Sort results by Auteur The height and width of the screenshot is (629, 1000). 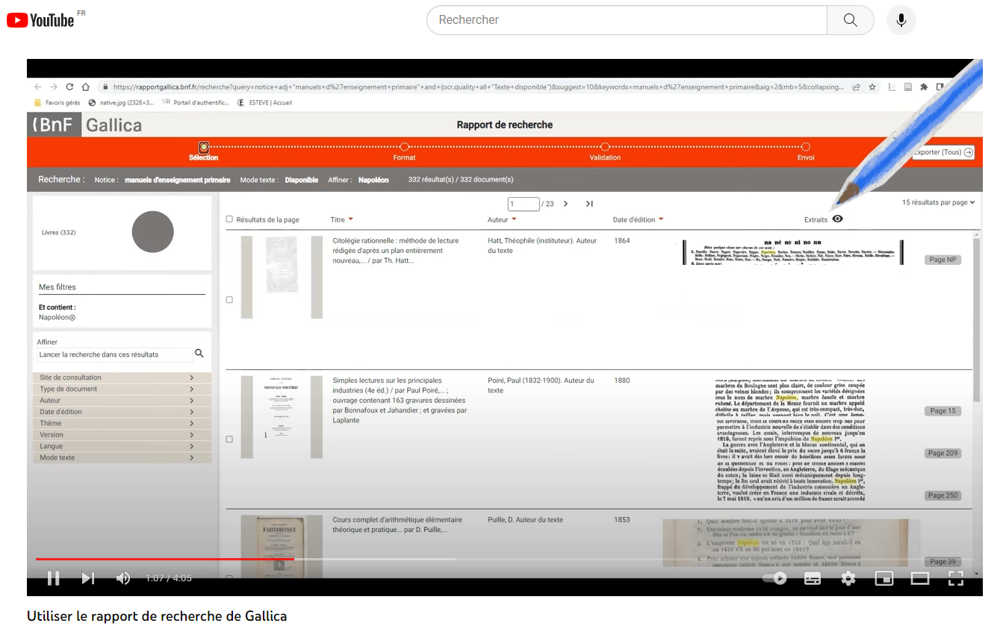(502, 219)
